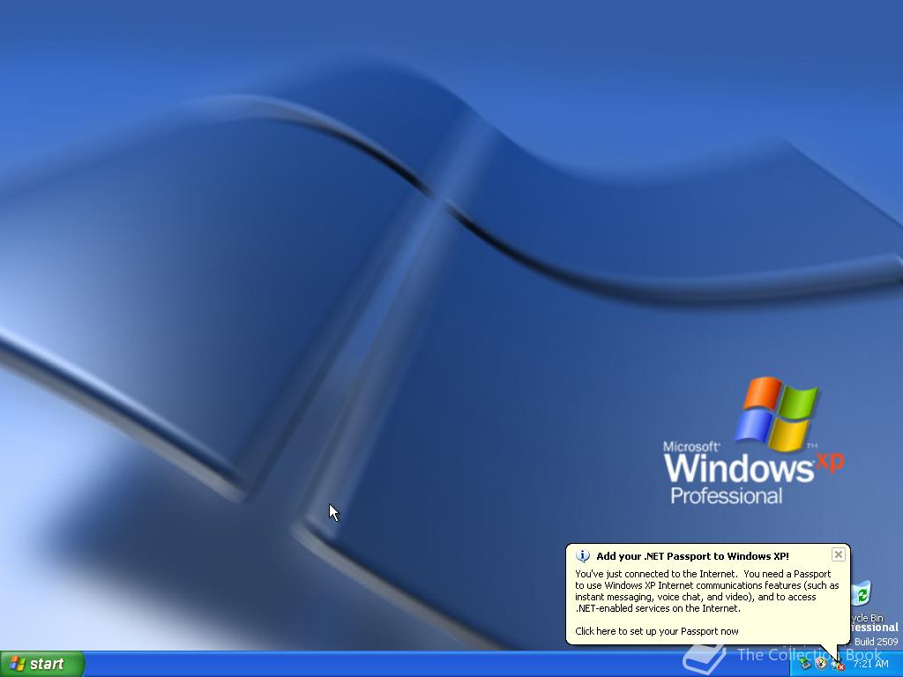Open the Start menu

(42, 664)
